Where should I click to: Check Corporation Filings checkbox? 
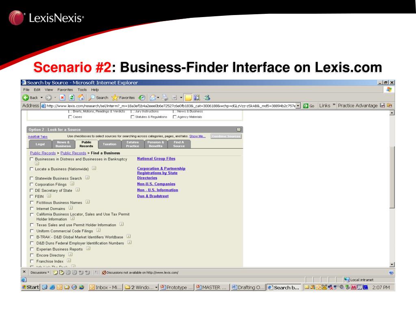pyautogui.click(x=32, y=184)
